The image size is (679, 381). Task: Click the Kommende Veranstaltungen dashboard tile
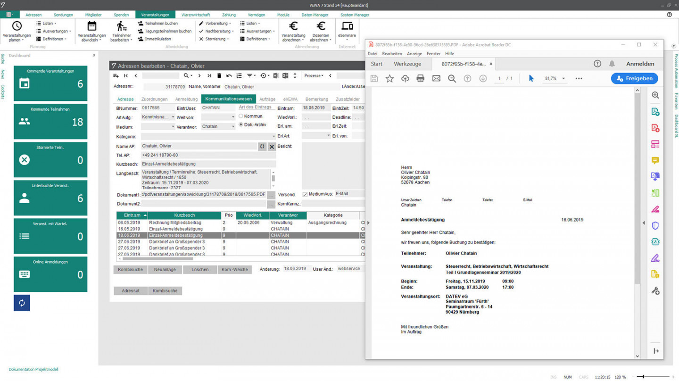[50, 83]
